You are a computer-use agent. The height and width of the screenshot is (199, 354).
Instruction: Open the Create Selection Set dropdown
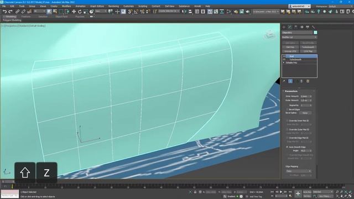click(169, 11)
